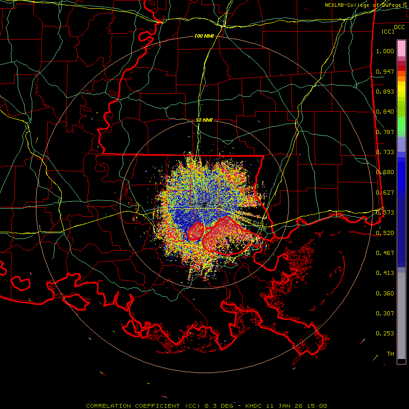Click the 0.360 legend value
This screenshot has height=409, width=409.
[x=385, y=294]
